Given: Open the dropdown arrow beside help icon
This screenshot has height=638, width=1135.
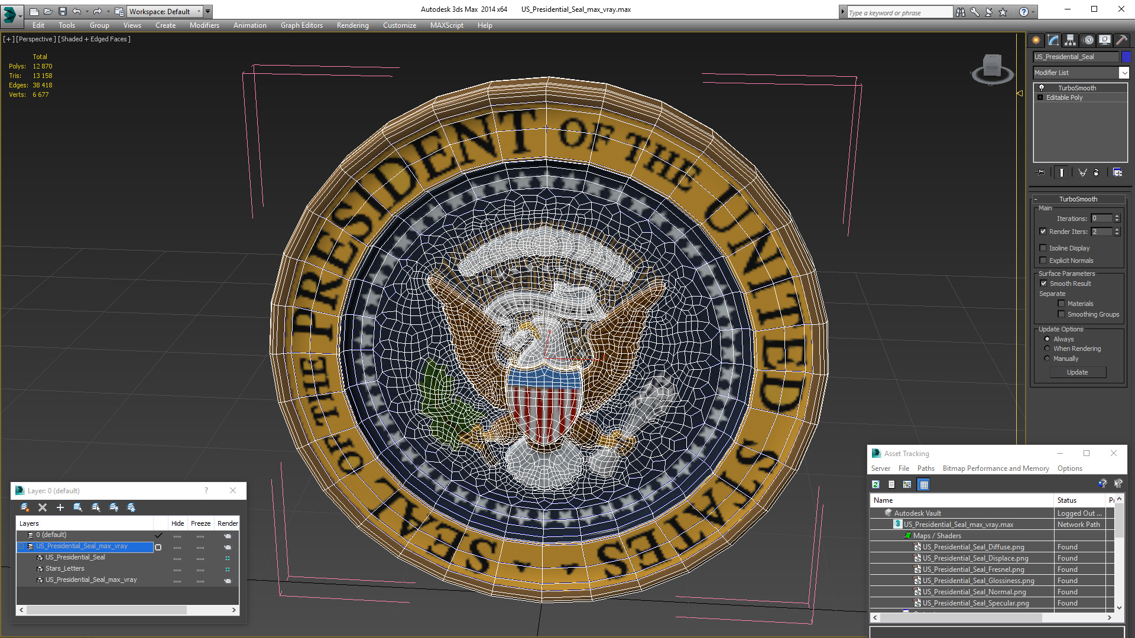Looking at the screenshot, I should [1033, 12].
